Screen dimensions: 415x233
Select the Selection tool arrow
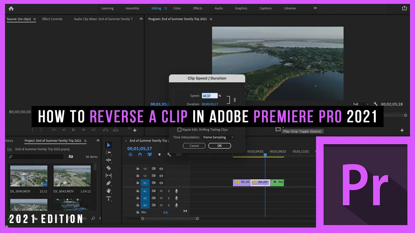pos(109,145)
